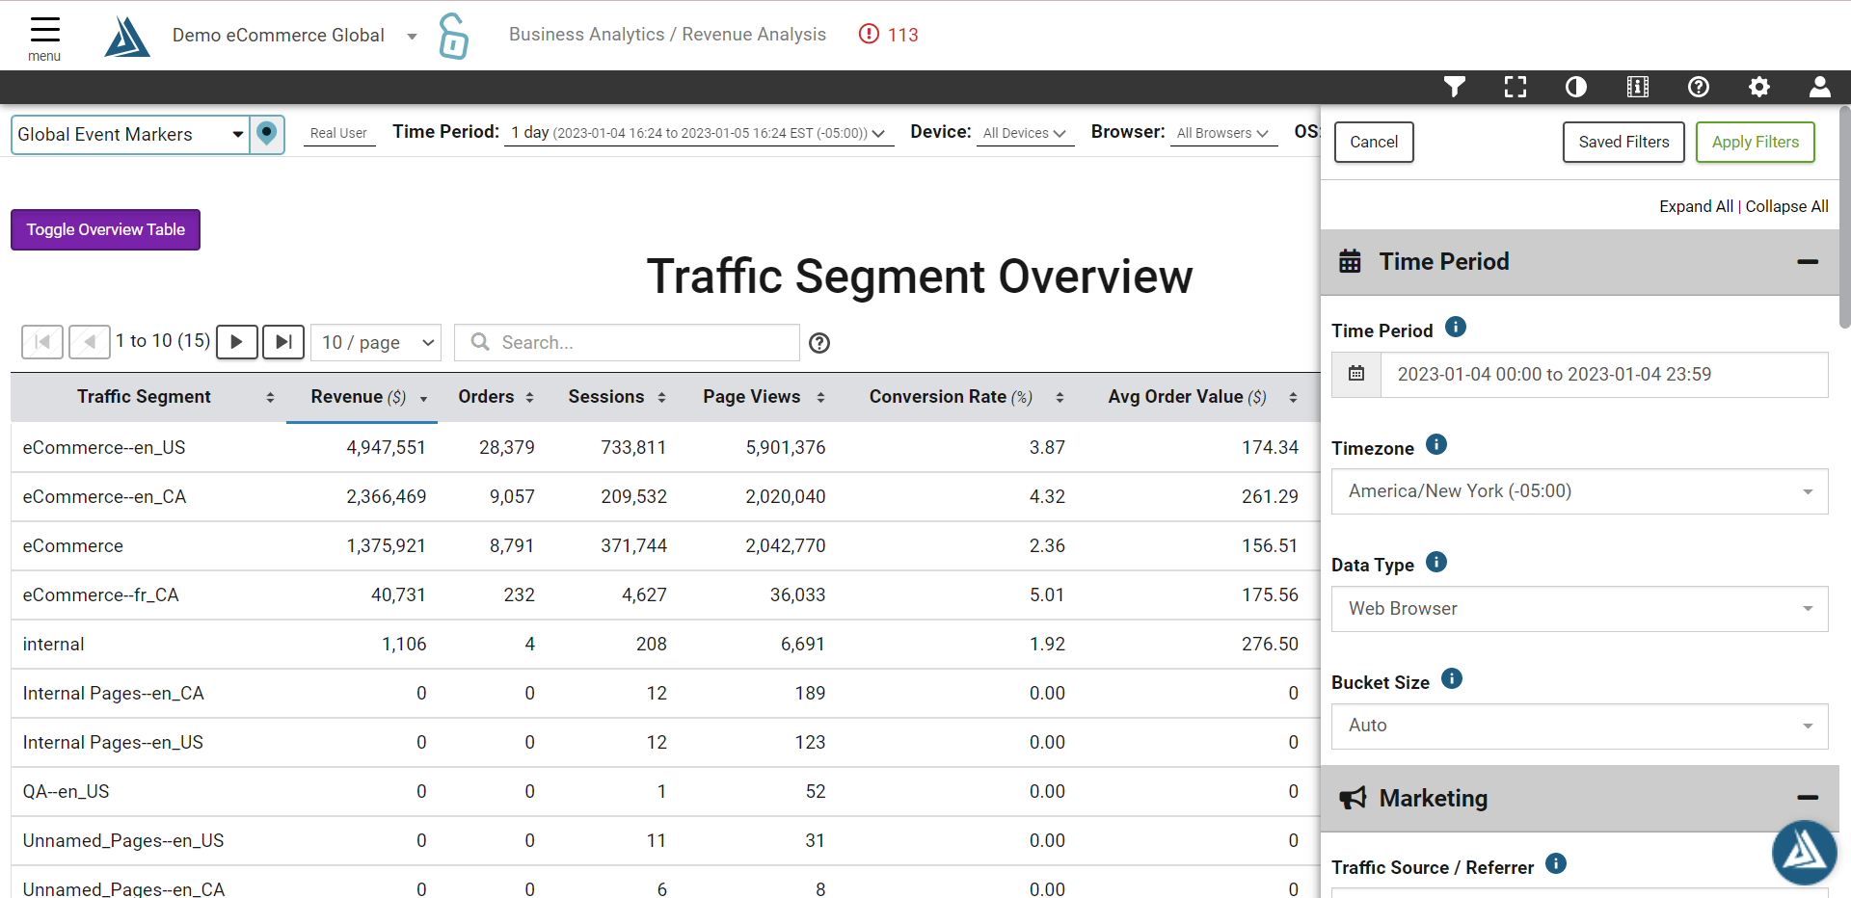The height and width of the screenshot is (898, 1851).
Task: Open the user profile icon
Action: [x=1820, y=87]
